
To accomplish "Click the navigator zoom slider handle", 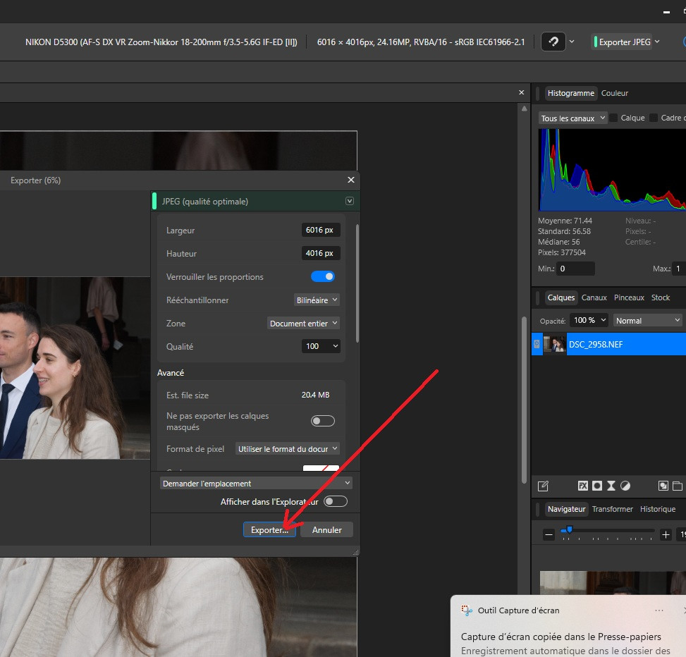I will 569,530.
